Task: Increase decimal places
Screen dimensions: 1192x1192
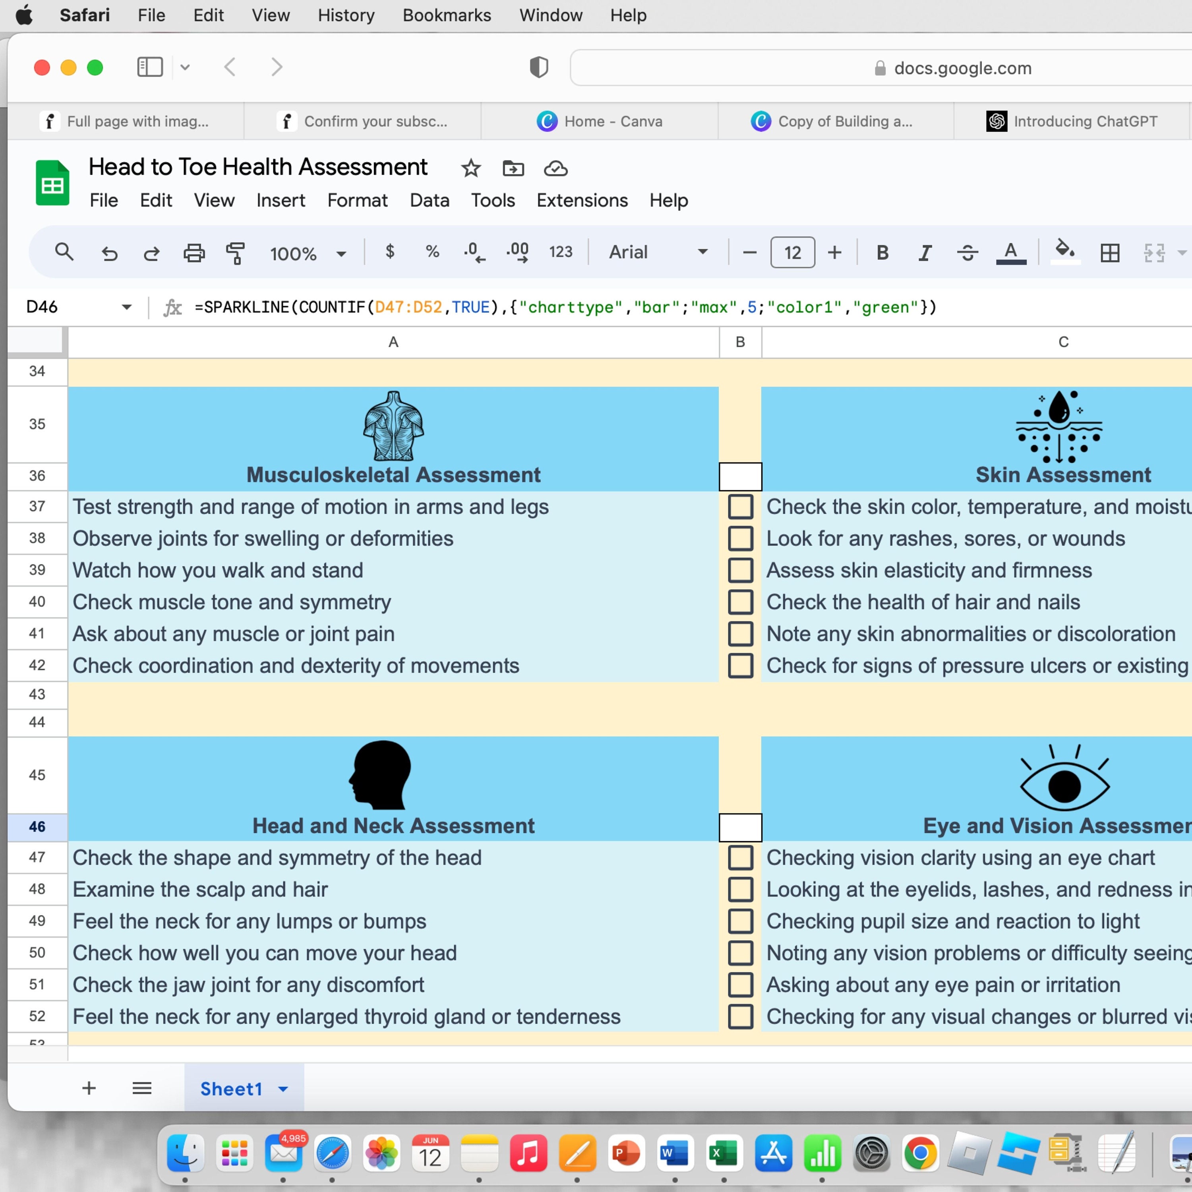Action: tap(517, 252)
